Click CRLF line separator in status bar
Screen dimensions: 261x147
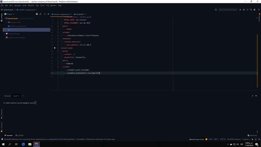(216, 139)
